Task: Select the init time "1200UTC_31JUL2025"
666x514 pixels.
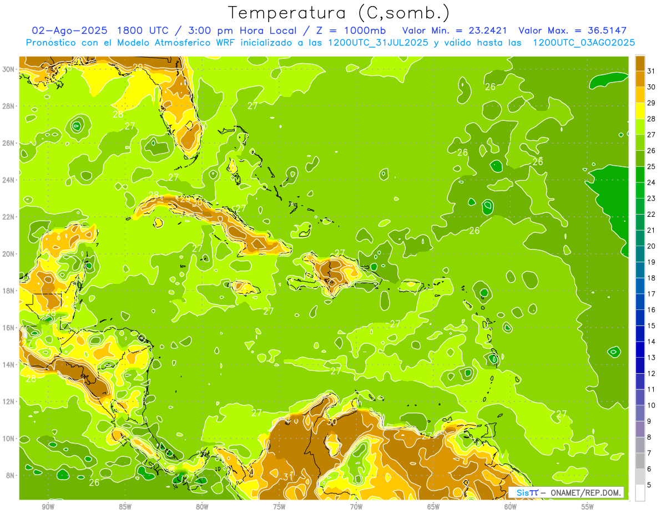Action: tap(378, 43)
